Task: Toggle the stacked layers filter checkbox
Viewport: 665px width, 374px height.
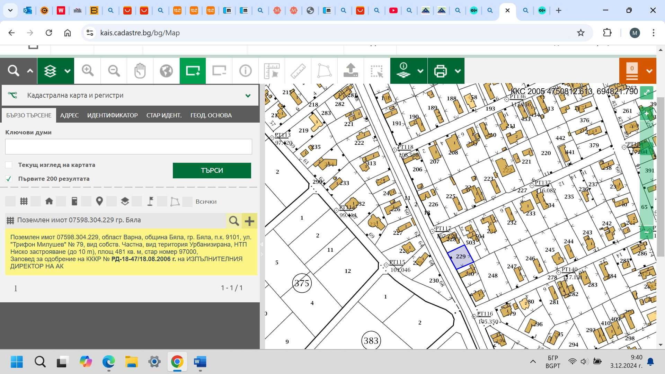Action: pyautogui.click(x=112, y=201)
